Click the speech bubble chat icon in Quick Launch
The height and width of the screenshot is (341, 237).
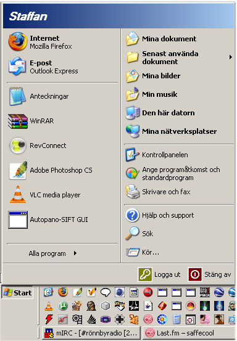click(x=106, y=292)
